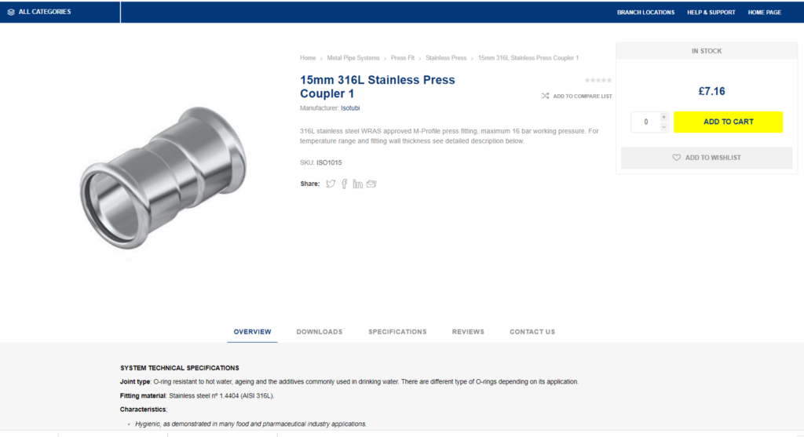Switch to the Overview tab
The image size is (804, 437).
[252, 332]
